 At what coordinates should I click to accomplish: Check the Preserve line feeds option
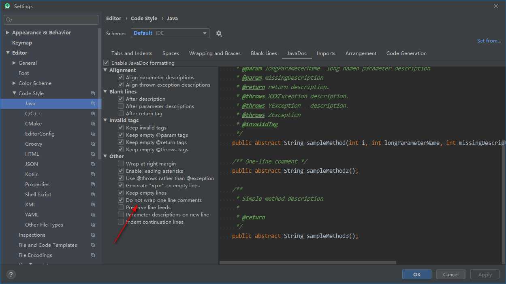(x=121, y=208)
